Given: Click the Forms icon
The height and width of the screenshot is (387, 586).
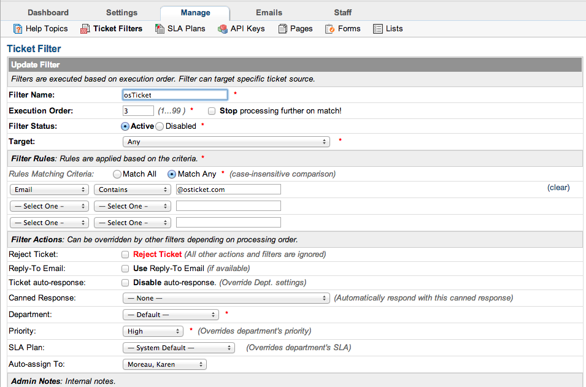Looking at the screenshot, I should [x=330, y=29].
